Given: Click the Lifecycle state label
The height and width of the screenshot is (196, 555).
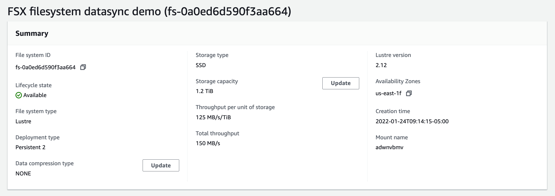Looking at the screenshot, I should (33, 85).
